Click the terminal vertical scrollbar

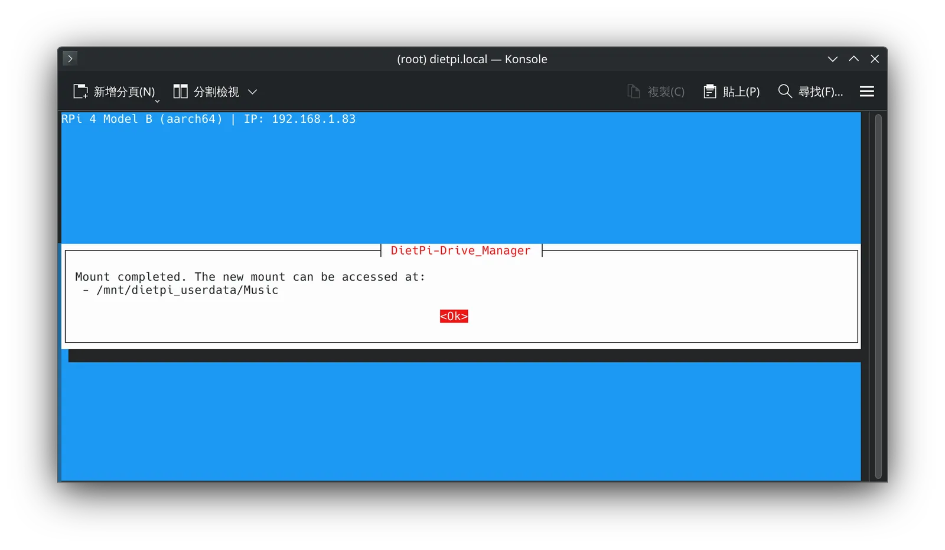[878, 295]
